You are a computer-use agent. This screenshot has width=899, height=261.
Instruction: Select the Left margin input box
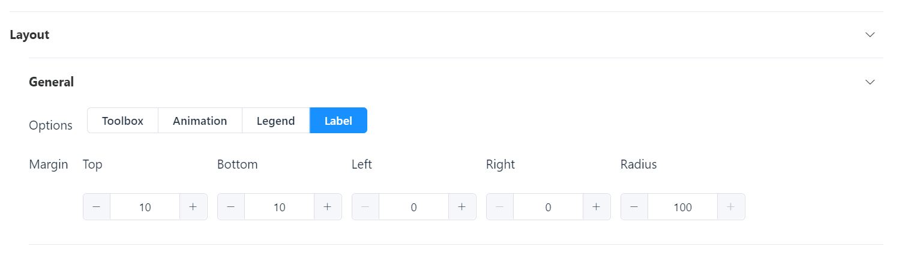click(x=413, y=207)
